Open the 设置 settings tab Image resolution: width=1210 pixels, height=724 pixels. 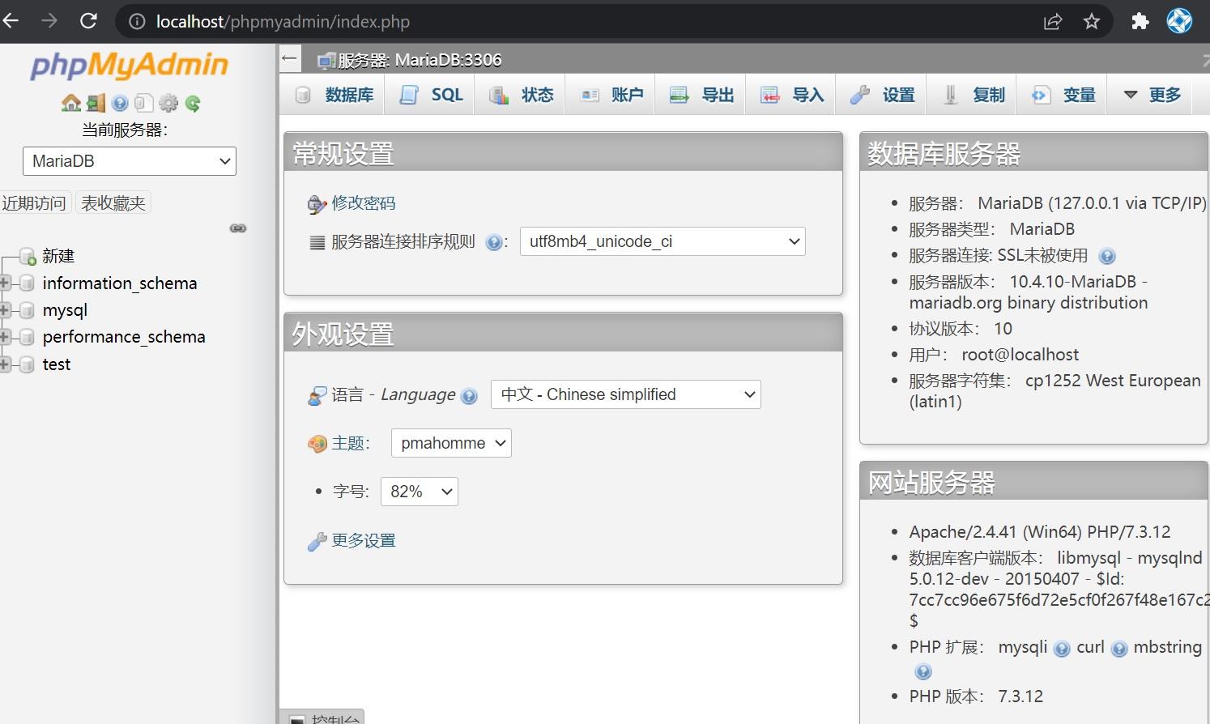(x=881, y=95)
